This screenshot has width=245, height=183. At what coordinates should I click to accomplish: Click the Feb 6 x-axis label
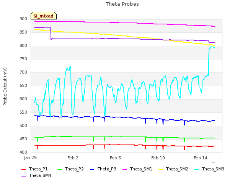click(x=115, y=158)
